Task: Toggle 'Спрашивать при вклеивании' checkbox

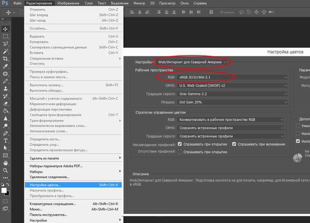Action: [234, 144]
